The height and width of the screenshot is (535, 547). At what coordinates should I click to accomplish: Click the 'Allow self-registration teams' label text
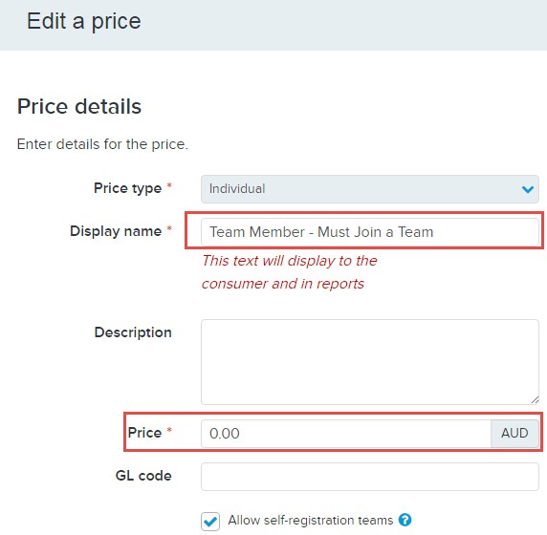(x=311, y=520)
